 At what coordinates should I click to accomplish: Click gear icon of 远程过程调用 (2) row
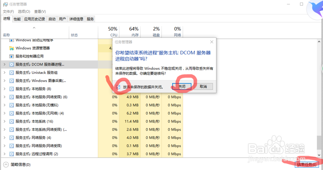pos(12,154)
